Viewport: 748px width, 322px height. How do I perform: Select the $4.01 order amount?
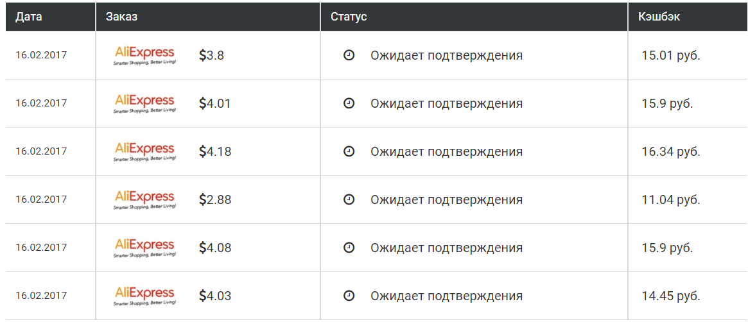pyautogui.click(x=214, y=103)
